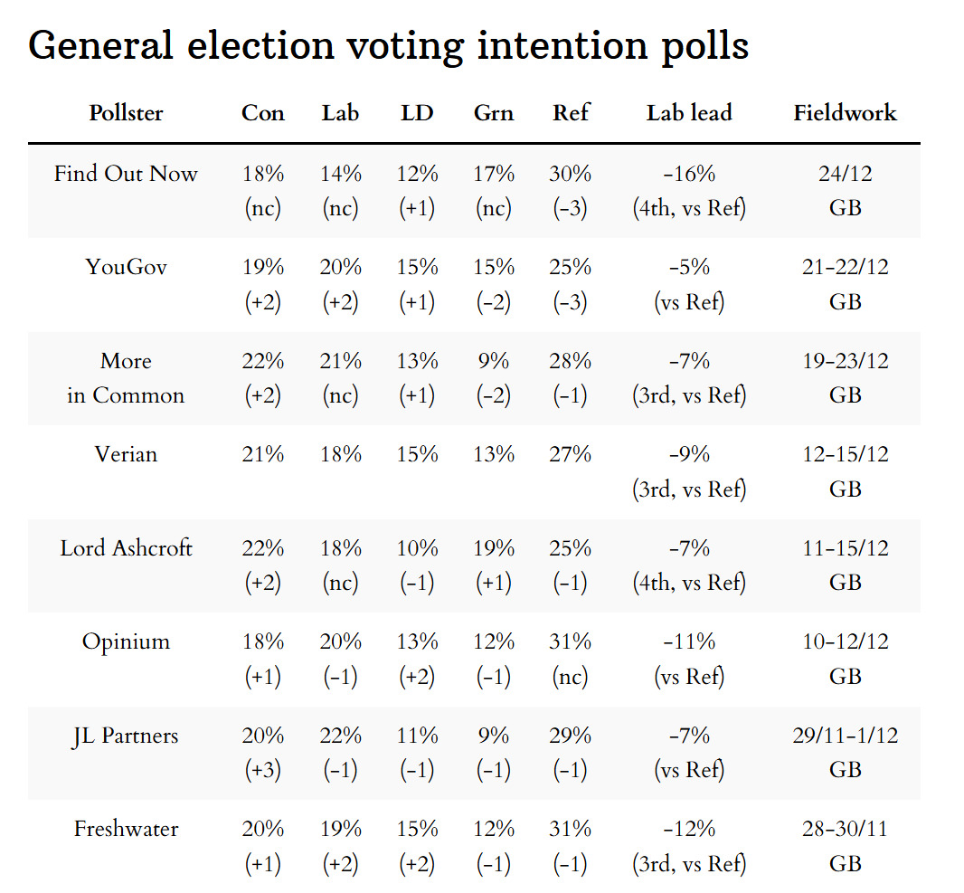The image size is (964, 893).
Task: Click Freshwater's −12% Lab lead value
Action: 689,830
